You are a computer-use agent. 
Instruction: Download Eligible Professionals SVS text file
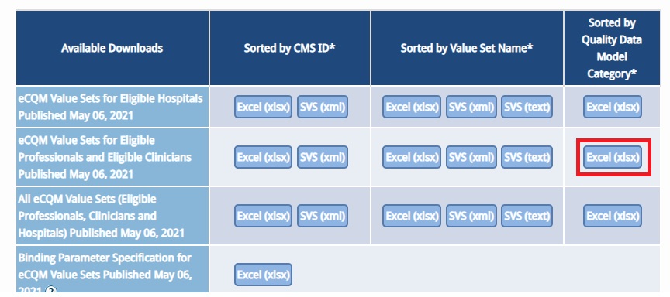[x=527, y=157]
